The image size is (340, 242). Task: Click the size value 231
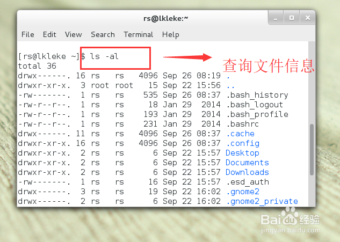150,124
